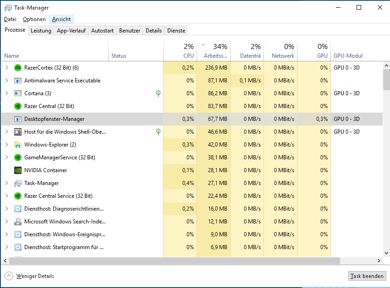
Task: Open the Datei menu
Action: pyautogui.click(x=10, y=19)
